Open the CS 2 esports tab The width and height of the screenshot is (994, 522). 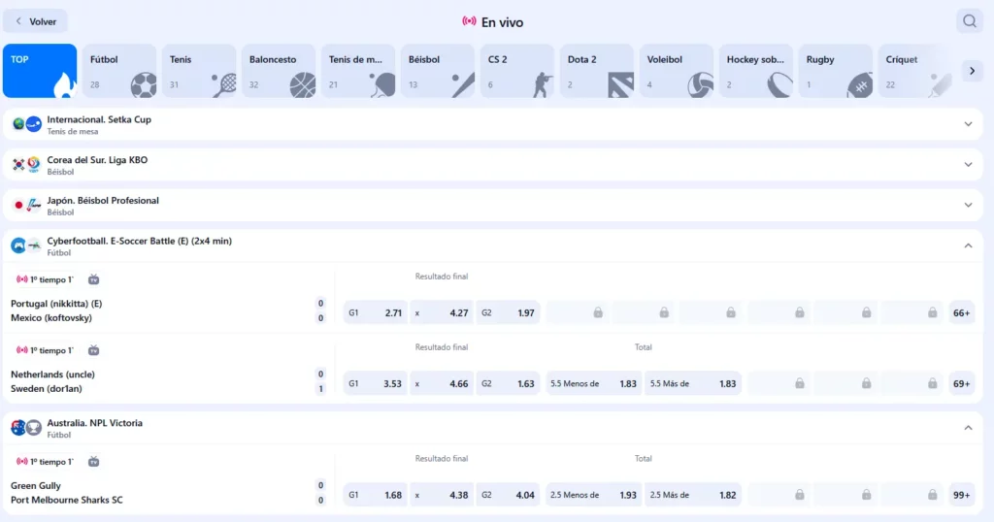tap(517, 71)
